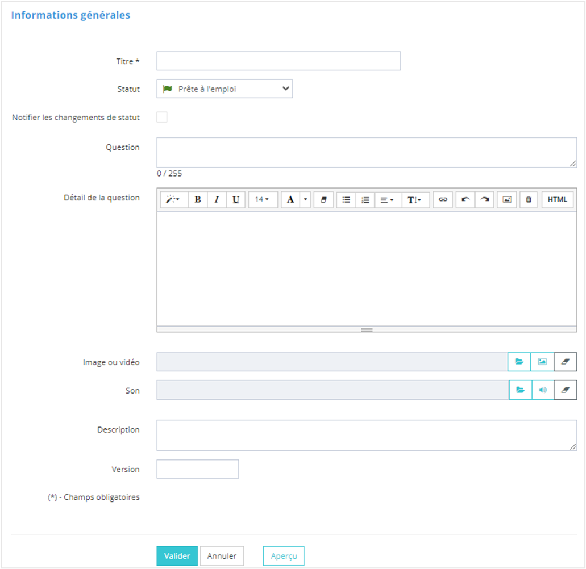Toggle bold formatting in the editor

tap(198, 200)
